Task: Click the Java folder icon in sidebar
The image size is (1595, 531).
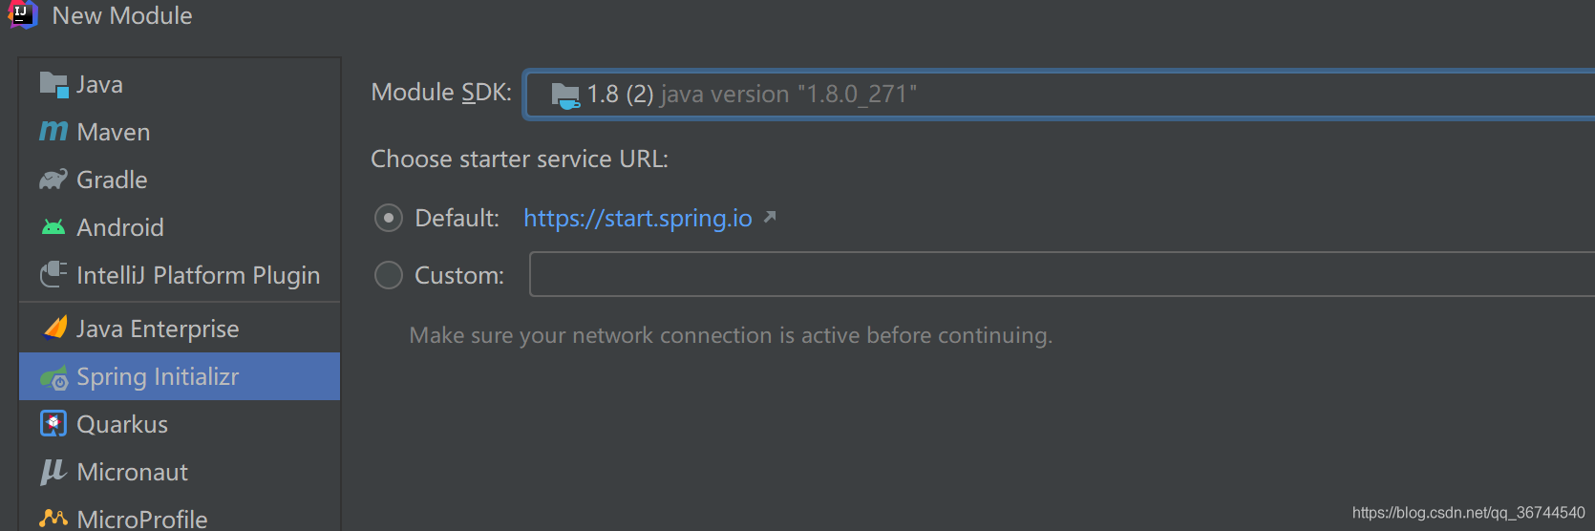Action: [53, 85]
